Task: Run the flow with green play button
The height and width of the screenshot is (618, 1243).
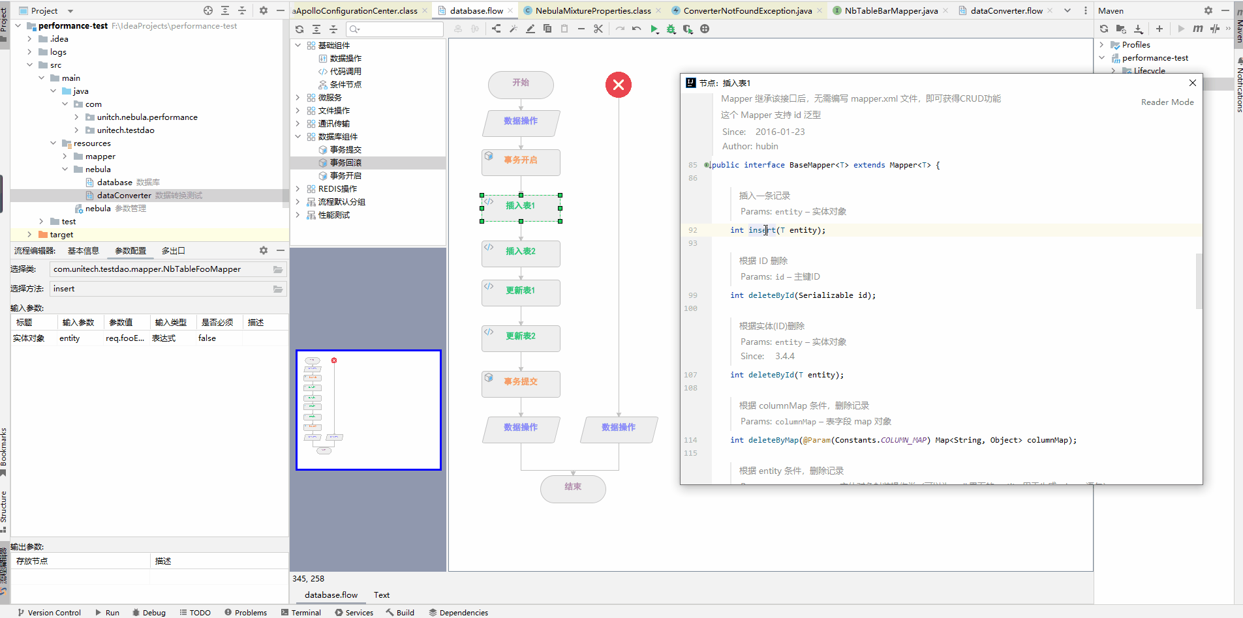Action: pyautogui.click(x=654, y=29)
